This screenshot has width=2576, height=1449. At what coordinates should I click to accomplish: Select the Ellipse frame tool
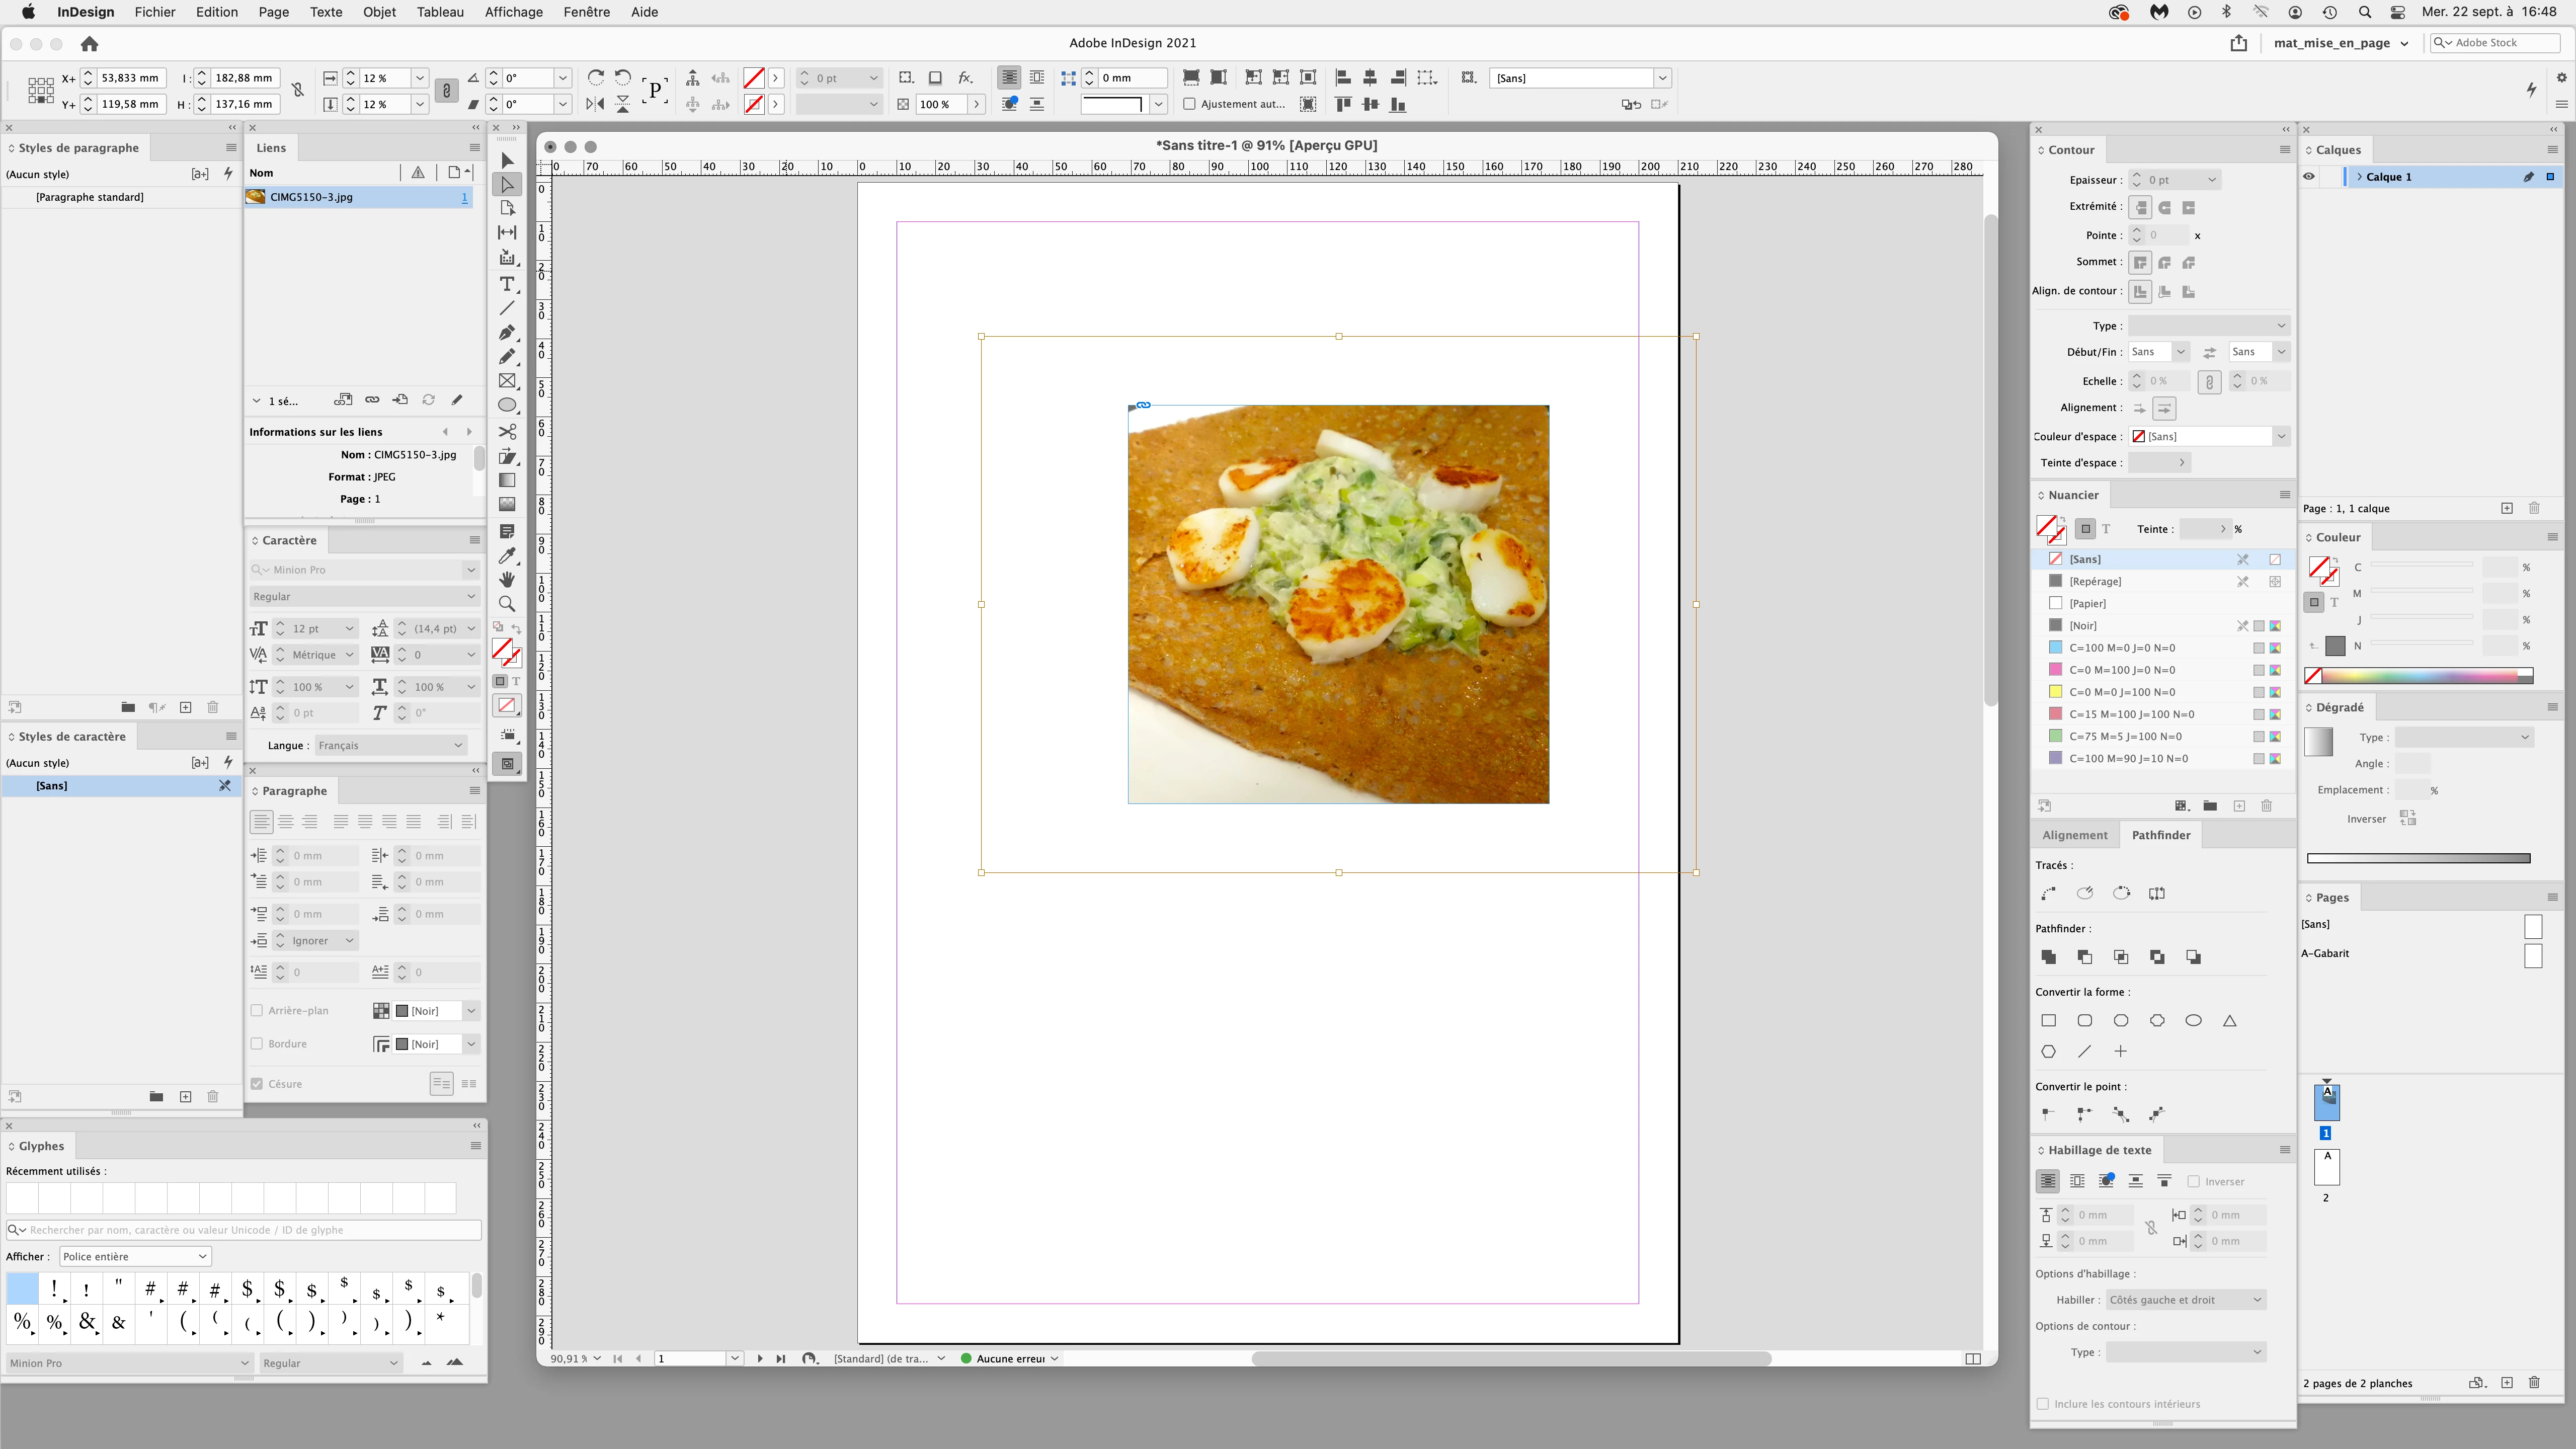tap(507, 405)
